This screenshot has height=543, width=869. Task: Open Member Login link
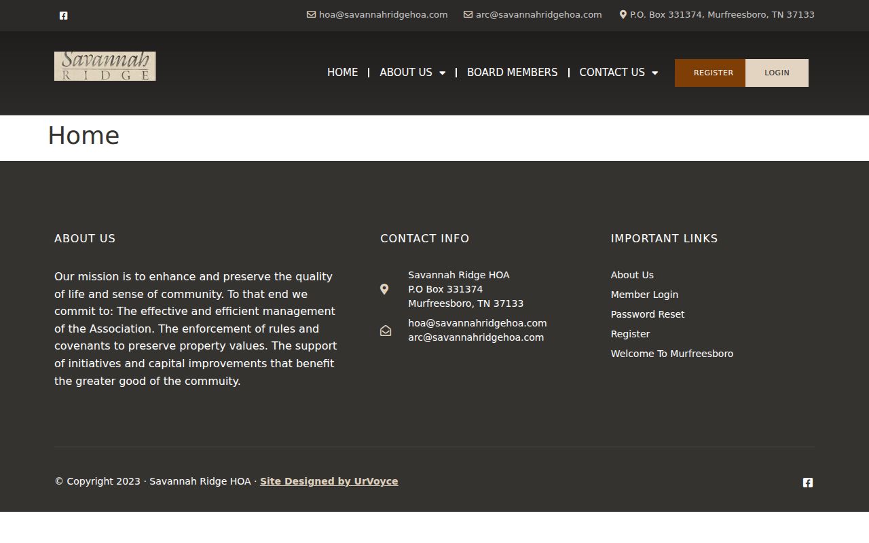coord(644,295)
